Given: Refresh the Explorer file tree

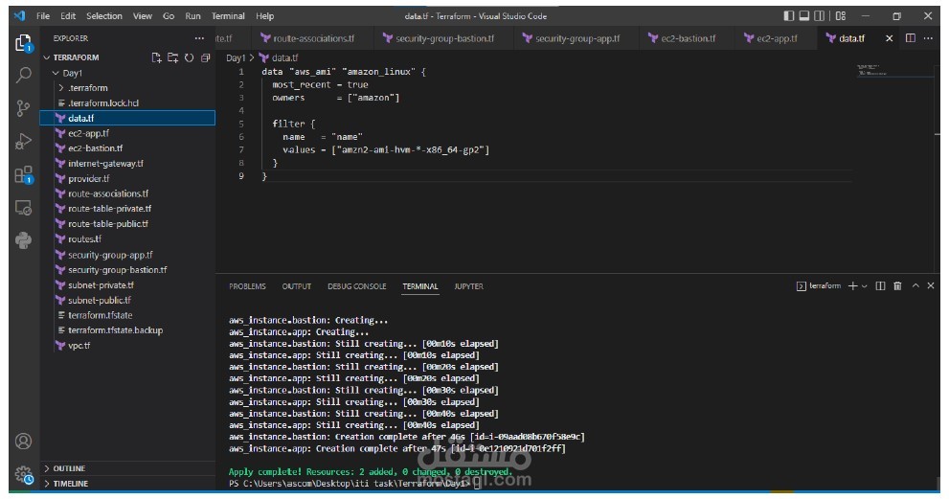Looking at the screenshot, I should [189, 57].
